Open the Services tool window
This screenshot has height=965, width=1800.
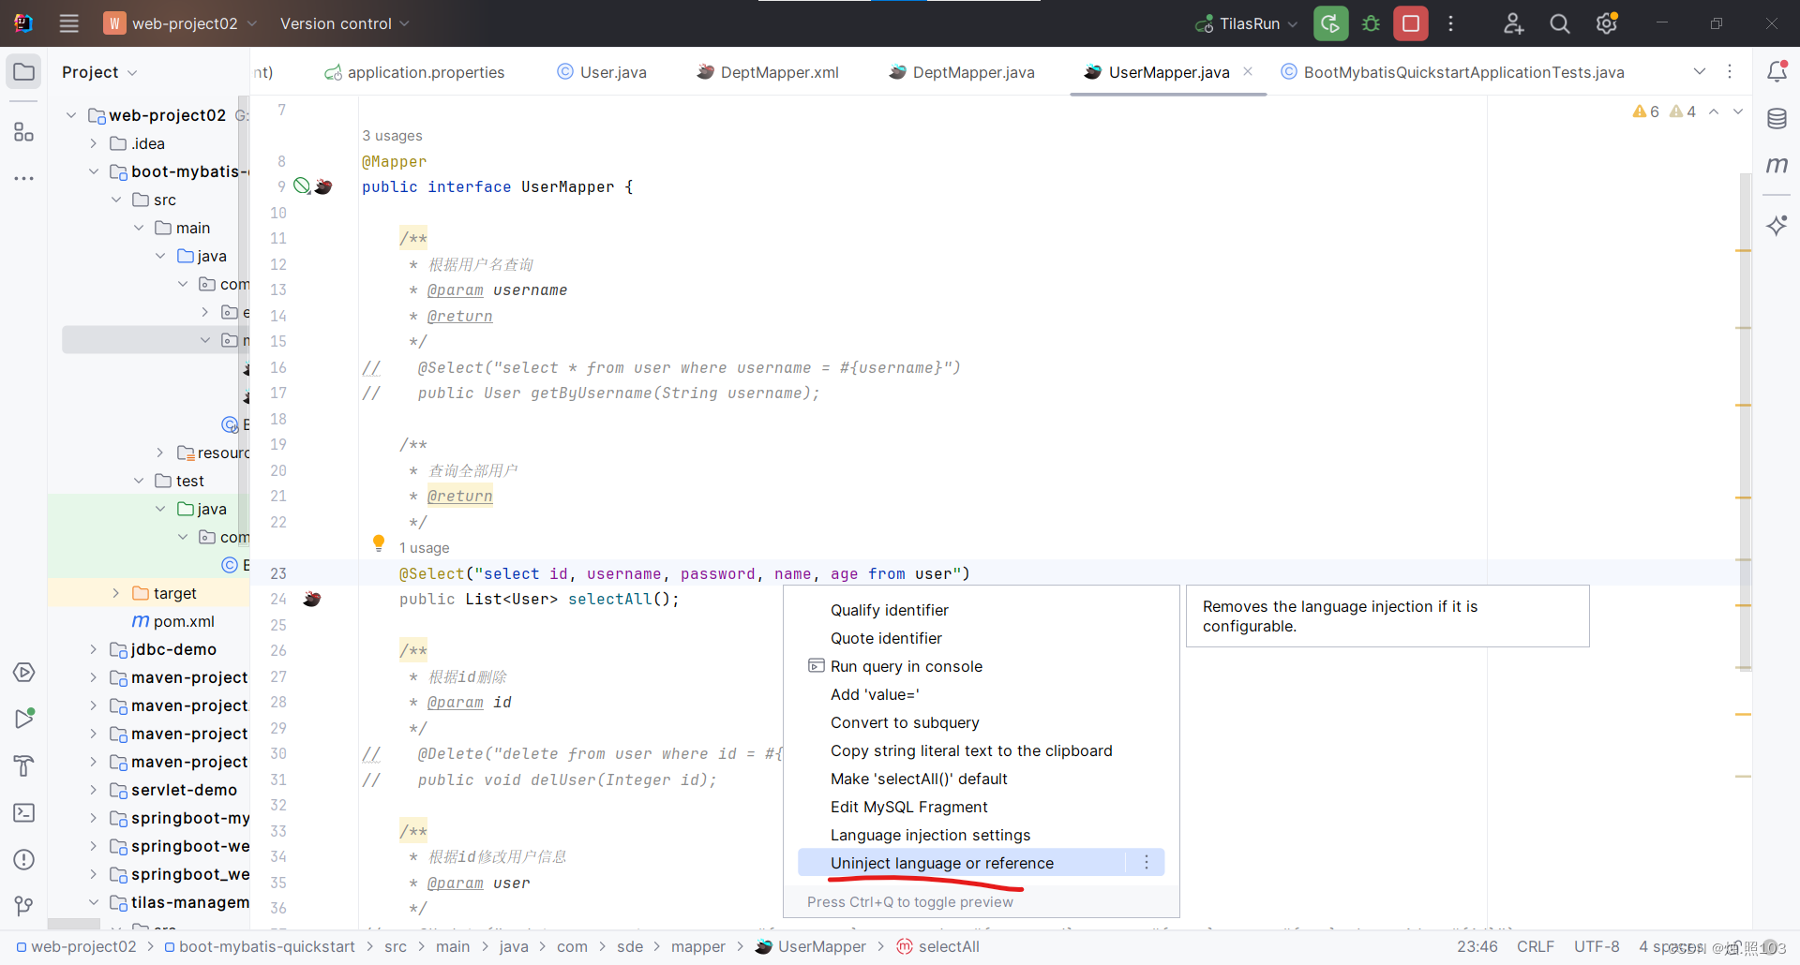(24, 673)
